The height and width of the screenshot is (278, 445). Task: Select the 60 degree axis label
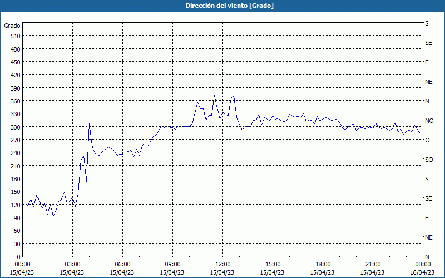tap(17, 231)
